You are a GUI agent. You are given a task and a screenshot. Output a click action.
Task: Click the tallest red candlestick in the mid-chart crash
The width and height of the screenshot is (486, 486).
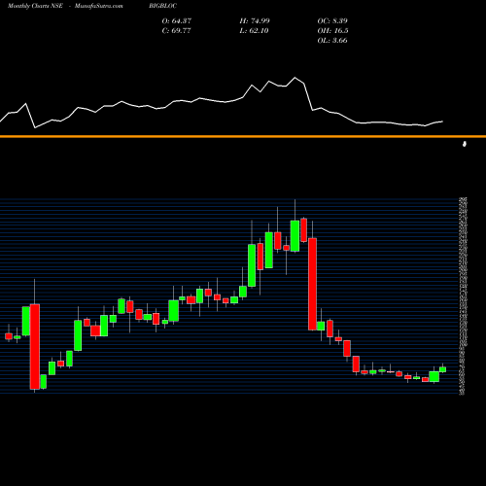click(312, 284)
